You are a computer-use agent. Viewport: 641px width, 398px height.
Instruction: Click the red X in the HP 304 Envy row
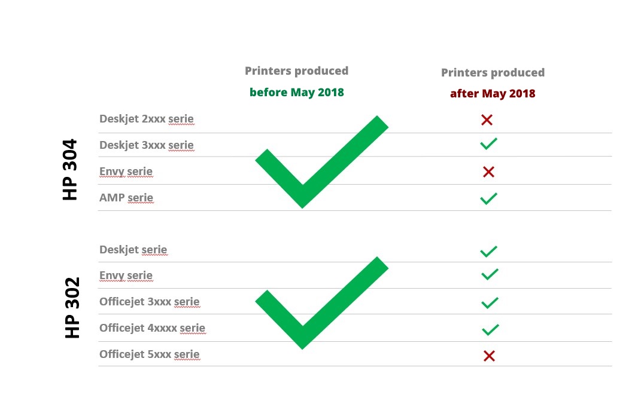[488, 172]
